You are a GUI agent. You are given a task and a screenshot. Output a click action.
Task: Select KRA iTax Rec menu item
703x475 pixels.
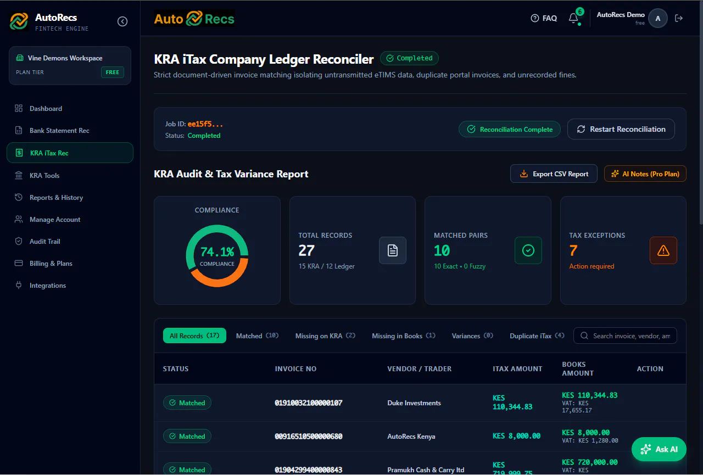(70, 153)
